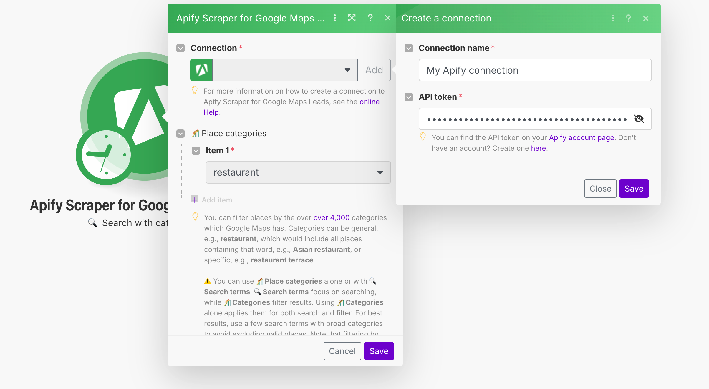Open the restaurant category dropdown
The width and height of the screenshot is (709, 389).
pos(298,172)
